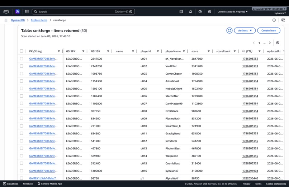Click the CloudShell icon in footer
The height and width of the screenshot is (187, 289).
point(5,184)
